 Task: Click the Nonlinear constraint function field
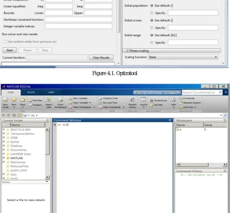(x=78, y=20)
